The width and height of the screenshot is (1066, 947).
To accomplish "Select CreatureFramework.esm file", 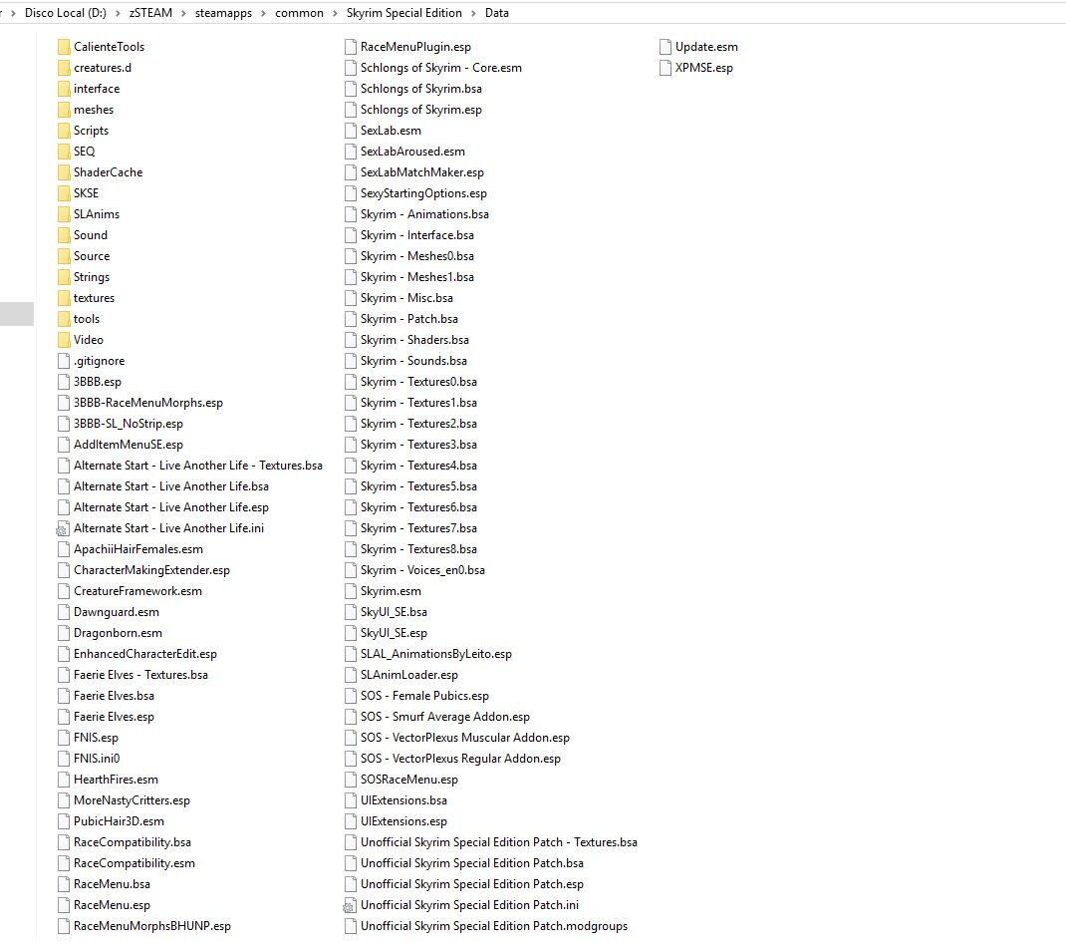I will pyautogui.click(x=138, y=591).
